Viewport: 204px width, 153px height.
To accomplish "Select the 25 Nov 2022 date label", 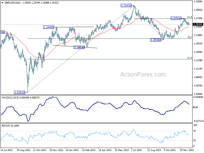I will point(56,150).
